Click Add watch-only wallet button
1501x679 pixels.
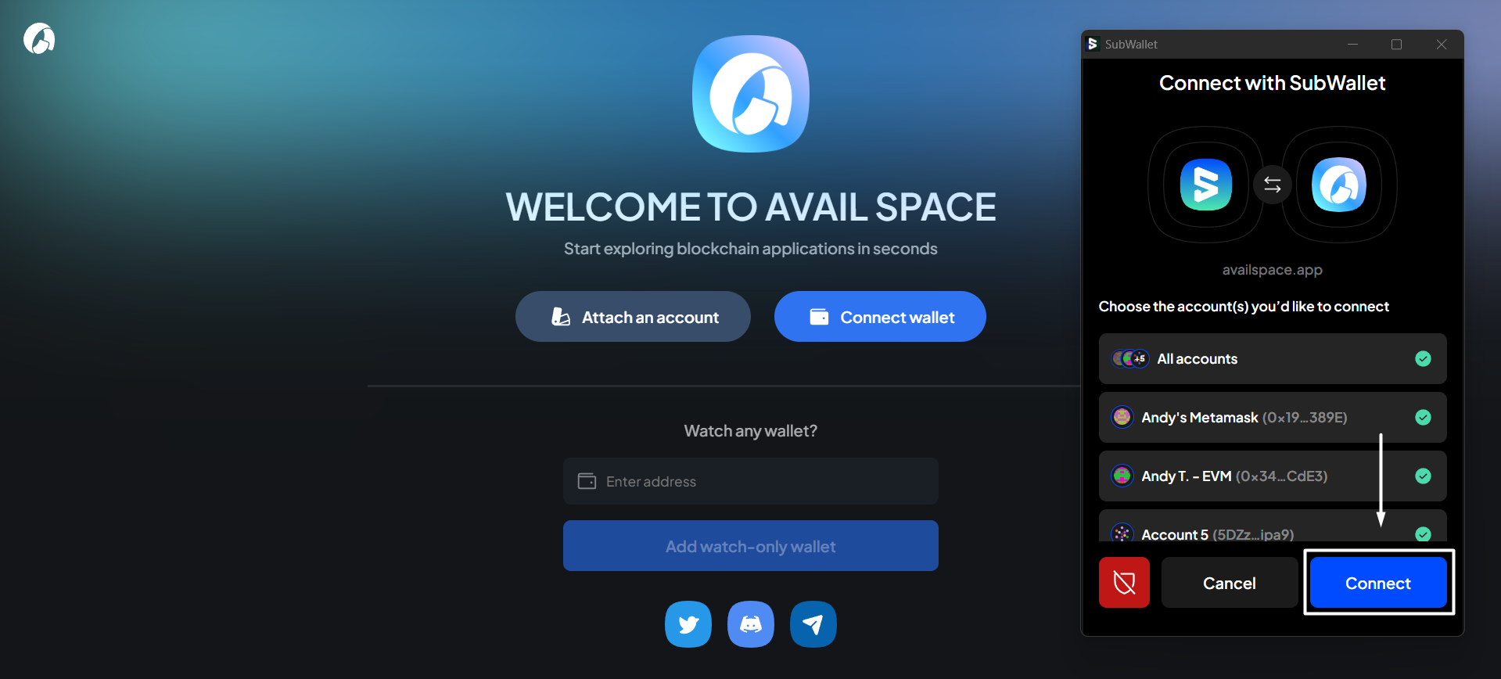[751, 546]
